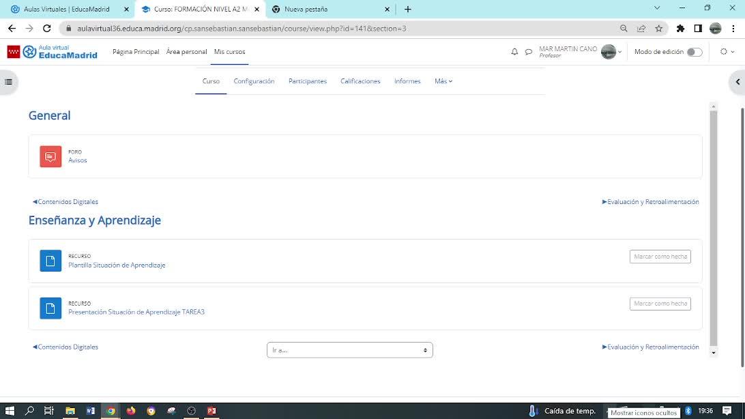
Task: Go to Página Principal
Action: [x=136, y=52]
